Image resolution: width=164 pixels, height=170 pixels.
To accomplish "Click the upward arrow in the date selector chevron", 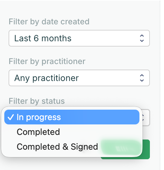I will pyautogui.click(x=142, y=36).
